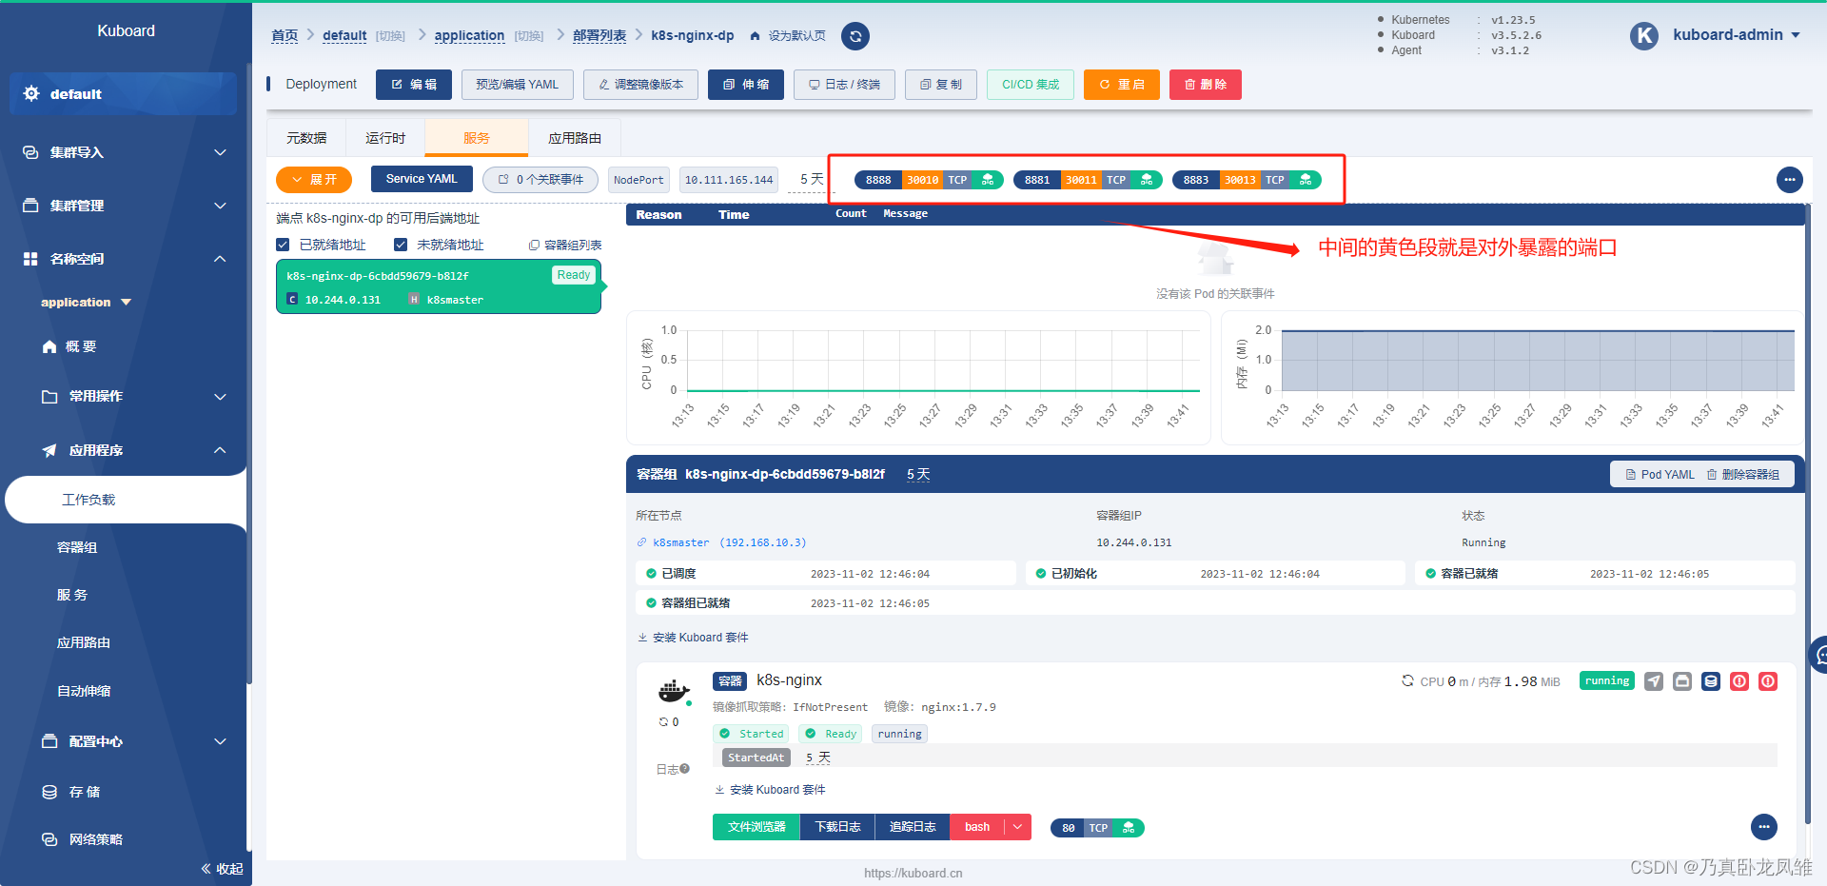This screenshot has height=886, width=1827.
Task: Switch to the 元数据 tab
Action: click(306, 138)
